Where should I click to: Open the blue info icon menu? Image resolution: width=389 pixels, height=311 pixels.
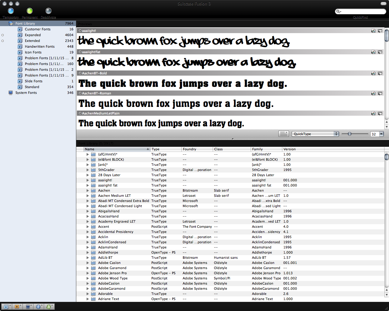tap(39, 306)
